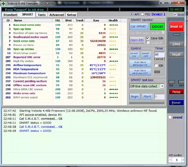The width and height of the screenshot is (188, 167).
Task: Select the PIO access radio button
Action: tap(142, 14)
